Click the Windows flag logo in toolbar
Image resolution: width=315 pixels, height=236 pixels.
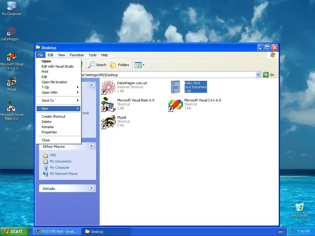point(273,55)
